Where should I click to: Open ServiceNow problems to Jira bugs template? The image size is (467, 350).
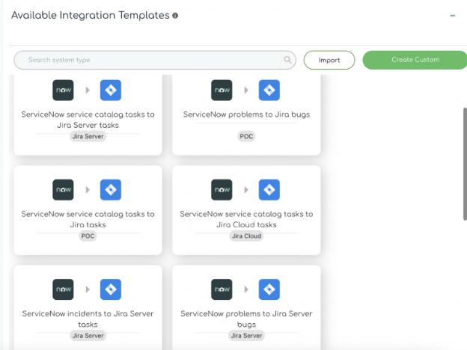pos(246,114)
